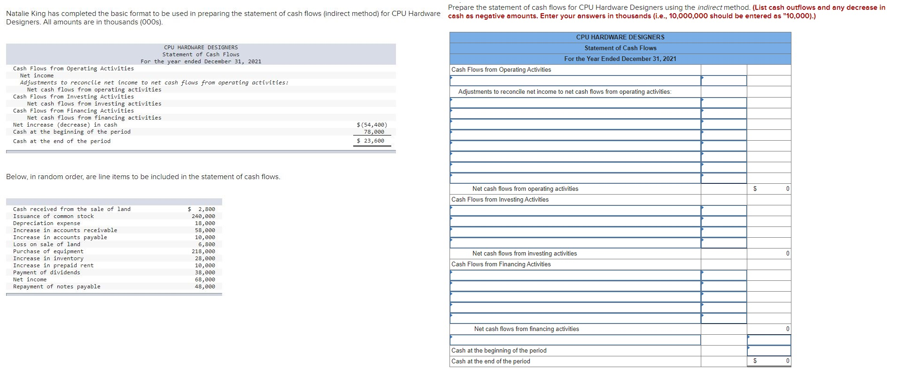Click the 78,000 beginning cash value
Viewport: 899px width, 369px height.
[374, 132]
